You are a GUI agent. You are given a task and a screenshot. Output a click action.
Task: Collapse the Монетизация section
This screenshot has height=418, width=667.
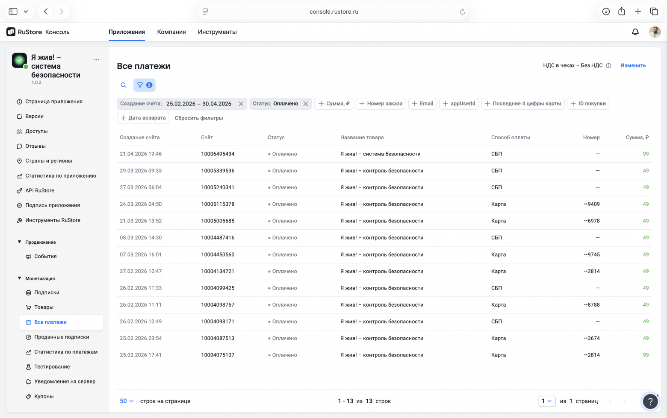(19, 278)
